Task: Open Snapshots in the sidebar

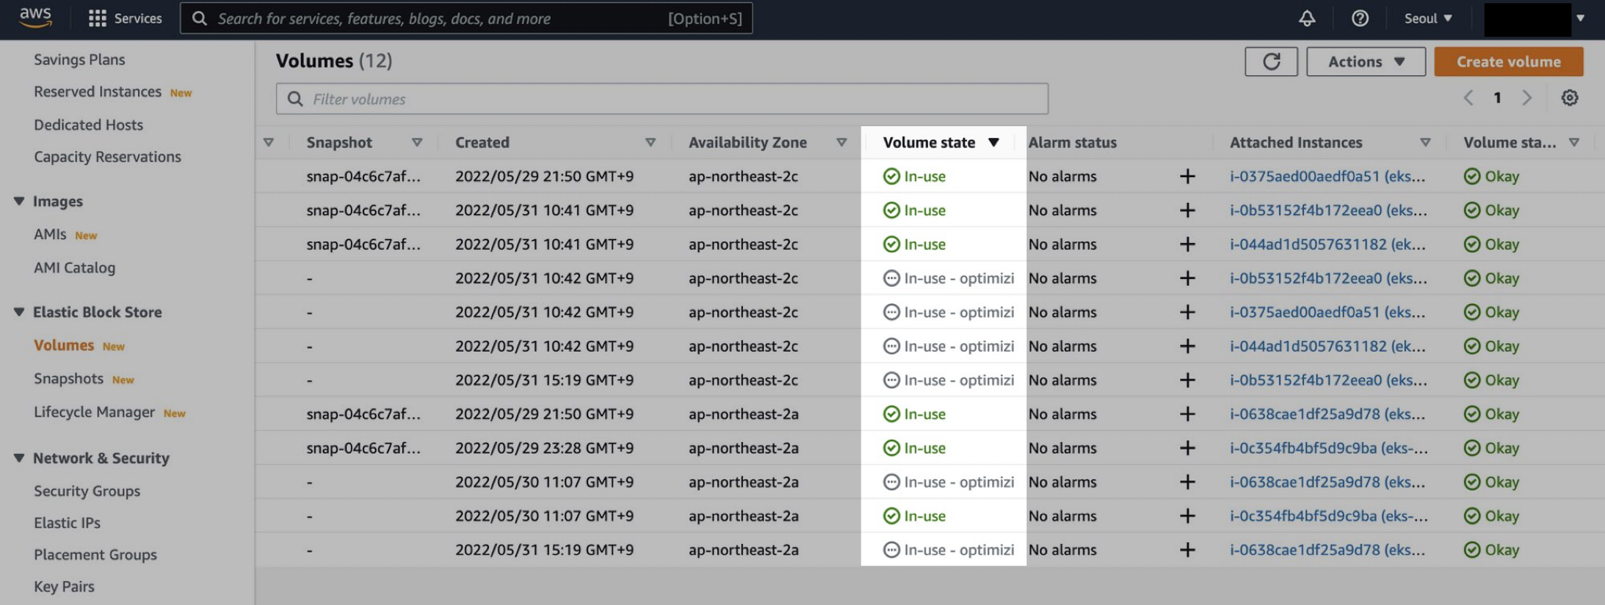Action: [68, 379]
